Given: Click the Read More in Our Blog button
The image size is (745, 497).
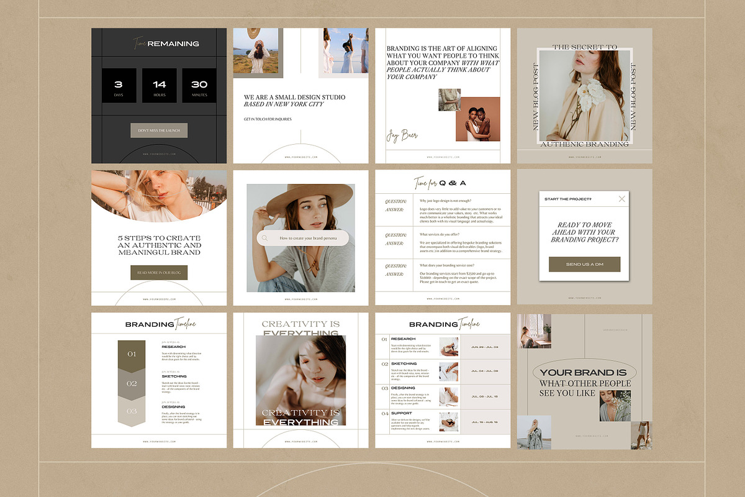Looking at the screenshot, I should (159, 273).
